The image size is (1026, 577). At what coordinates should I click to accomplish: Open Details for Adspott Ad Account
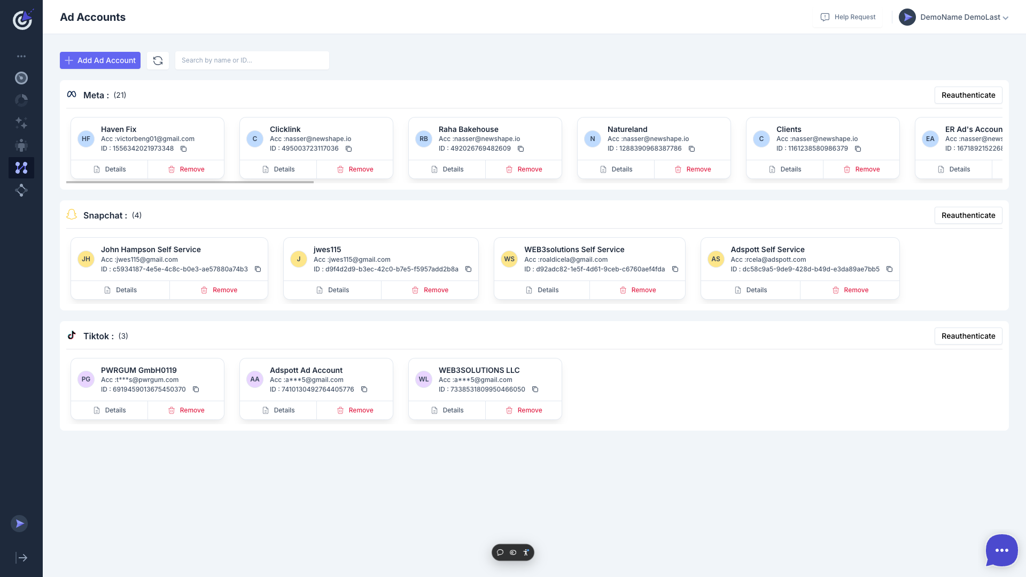click(x=278, y=410)
